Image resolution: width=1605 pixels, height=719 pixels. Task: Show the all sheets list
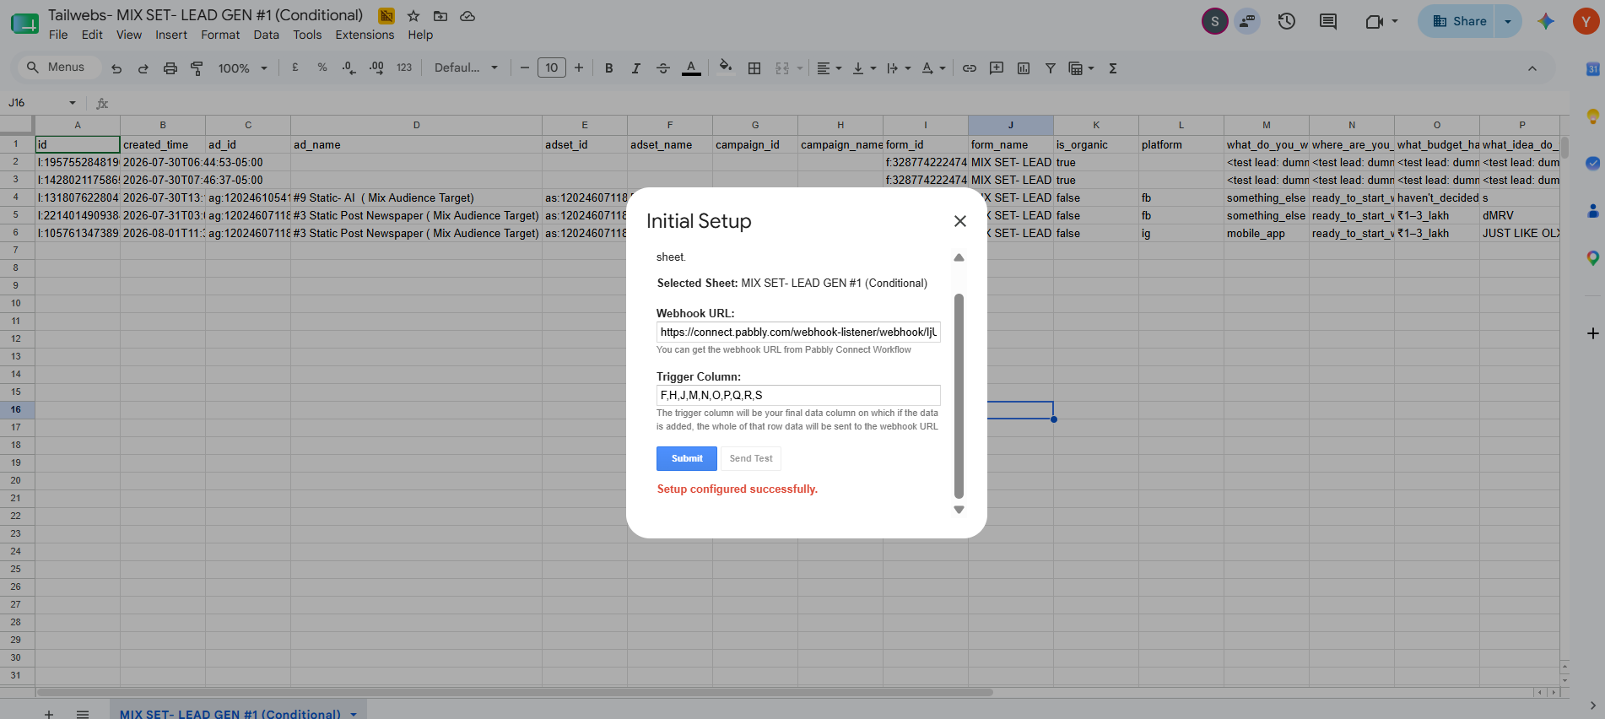point(83,714)
